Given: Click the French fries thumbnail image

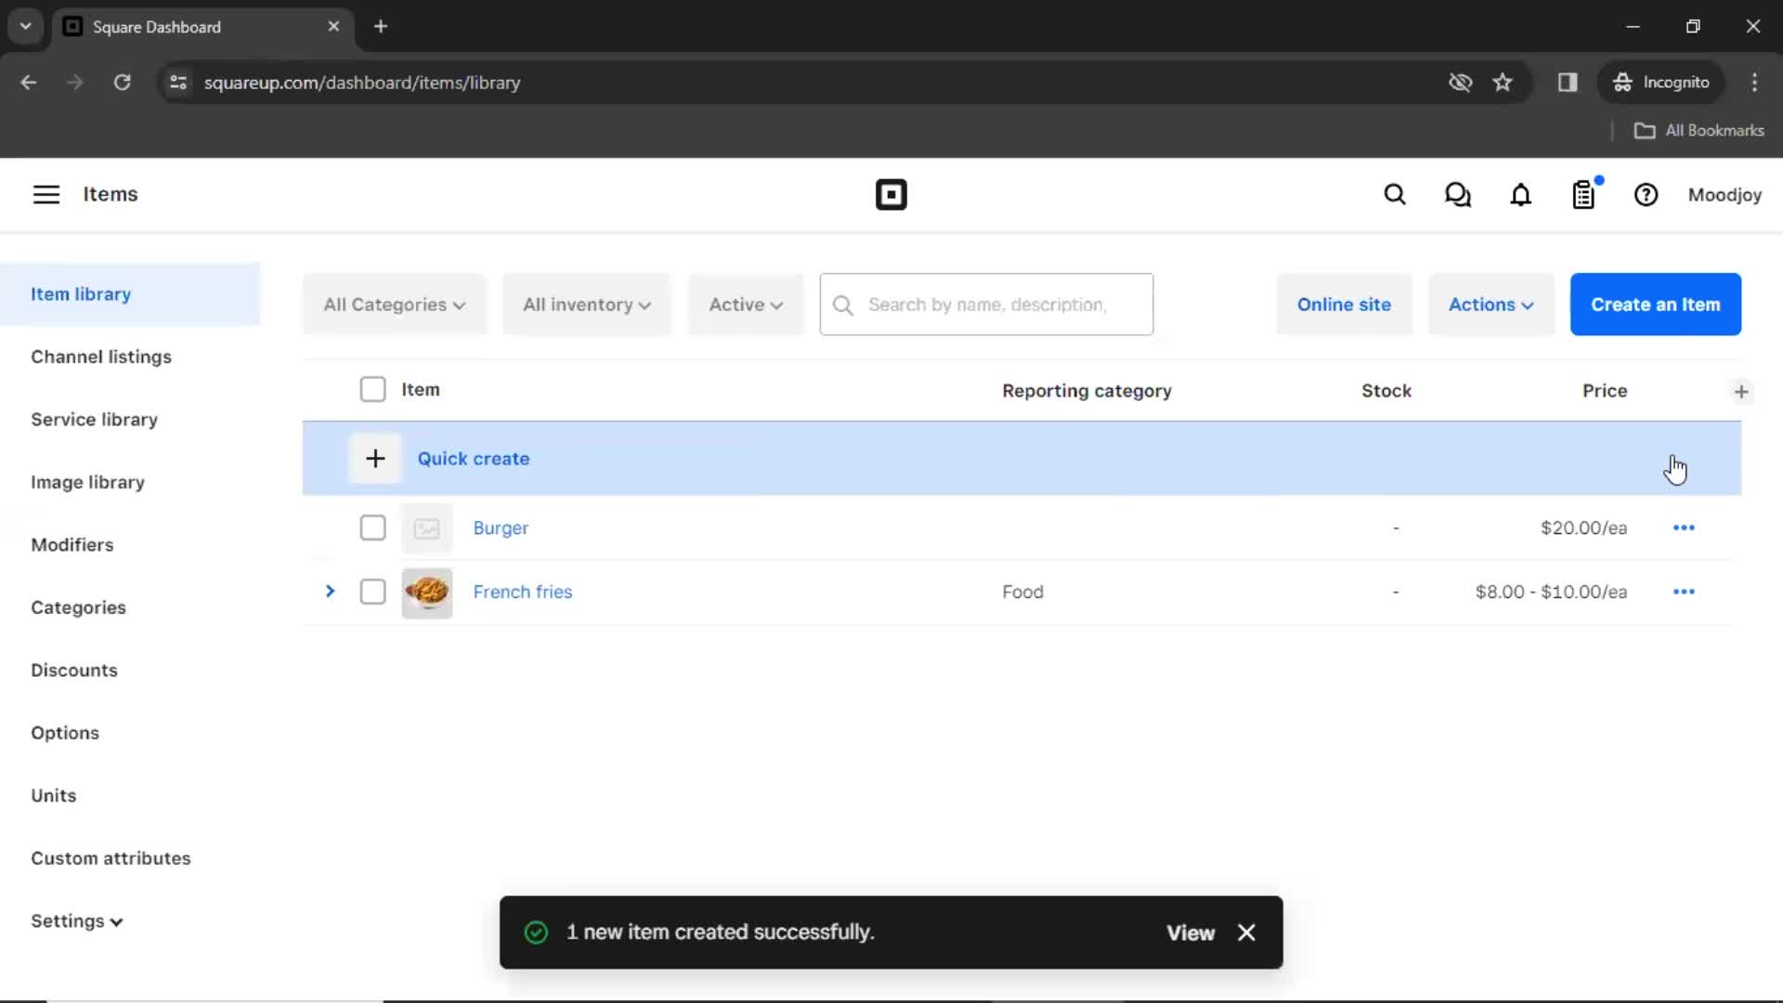Looking at the screenshot, I should point(426,592).
